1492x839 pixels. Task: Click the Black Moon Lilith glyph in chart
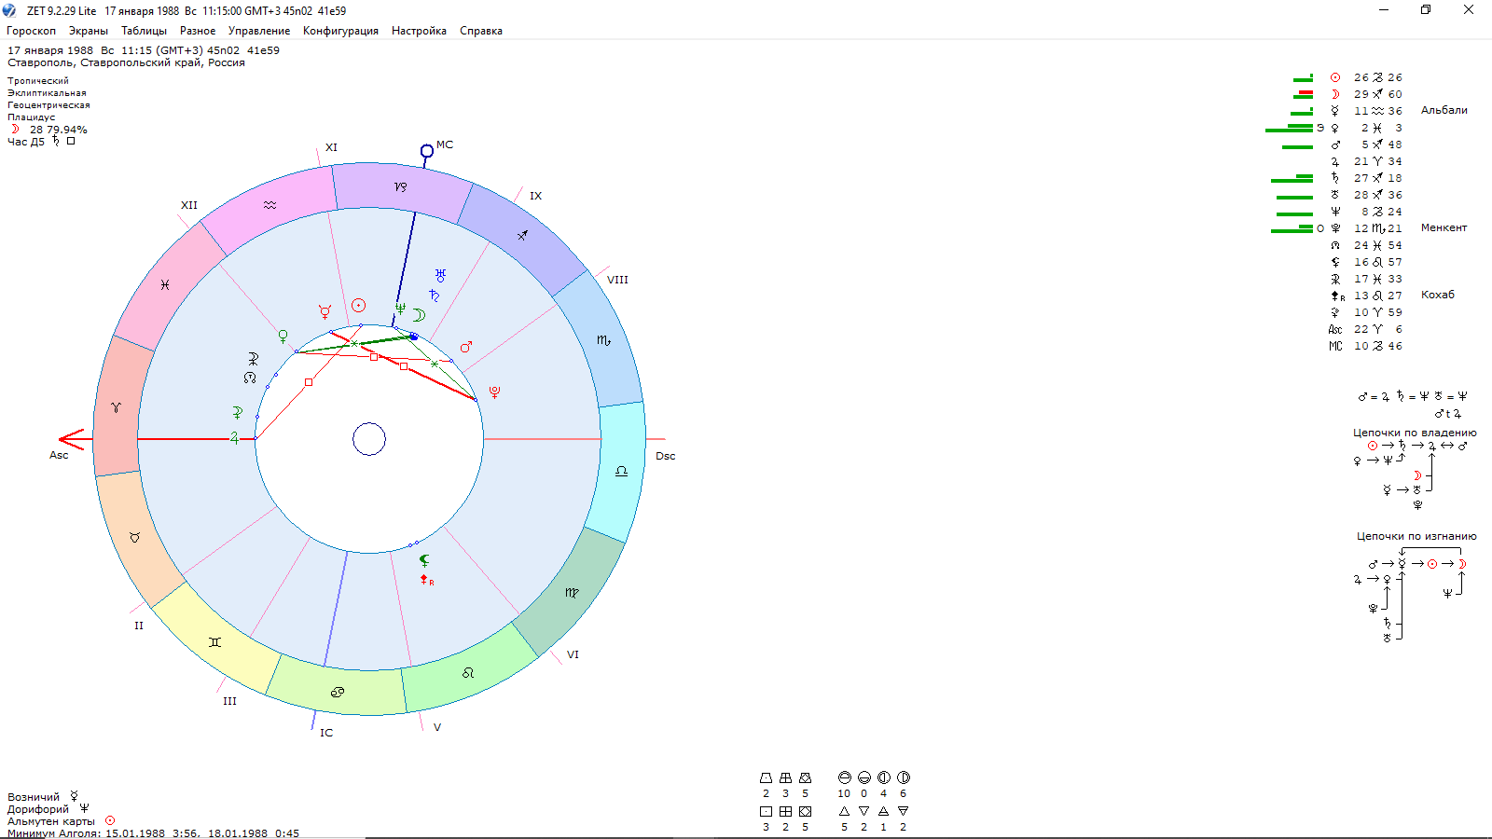pyautogui.click(x=424, y=560)
